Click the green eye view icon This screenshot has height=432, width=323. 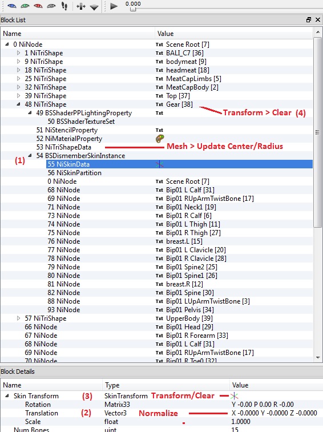tap(25, 6)
